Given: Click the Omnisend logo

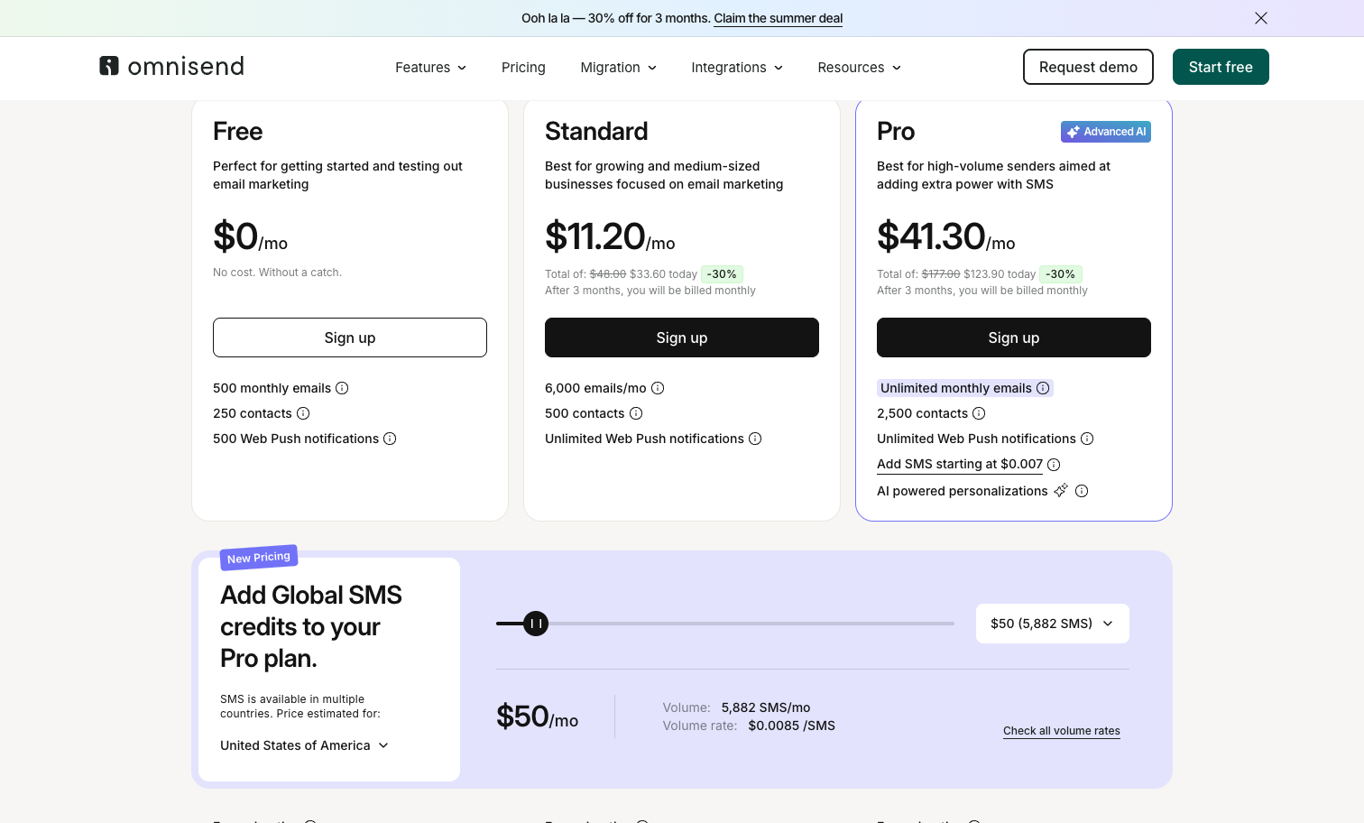Looking at the screenshot, I should pyautogui.click(x=171, y=66).
